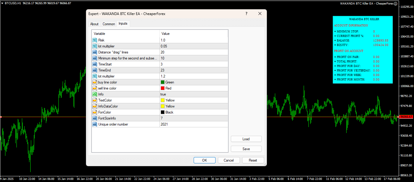
Task: Close the Expert settings dialog
Action: [x=260, y=14]
